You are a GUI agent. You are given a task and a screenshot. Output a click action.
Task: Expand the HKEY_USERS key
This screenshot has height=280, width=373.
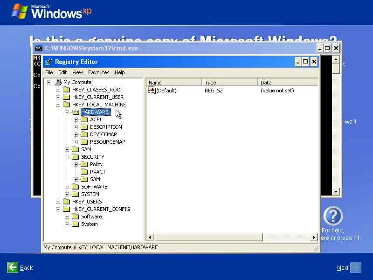(58, 202)
